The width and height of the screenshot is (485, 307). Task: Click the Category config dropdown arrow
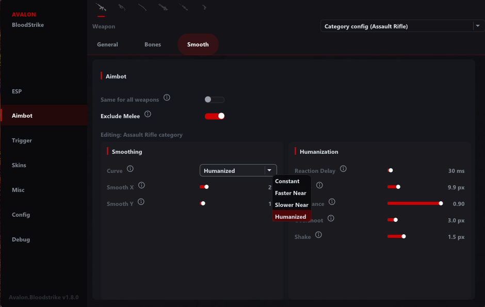[478, 26]
